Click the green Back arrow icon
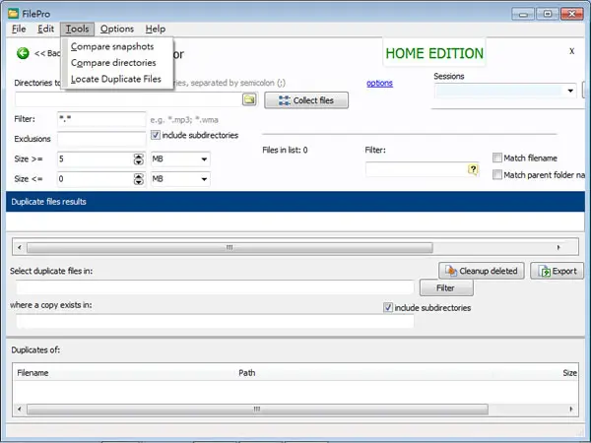591x443 pixels. [x=23, y=53]
